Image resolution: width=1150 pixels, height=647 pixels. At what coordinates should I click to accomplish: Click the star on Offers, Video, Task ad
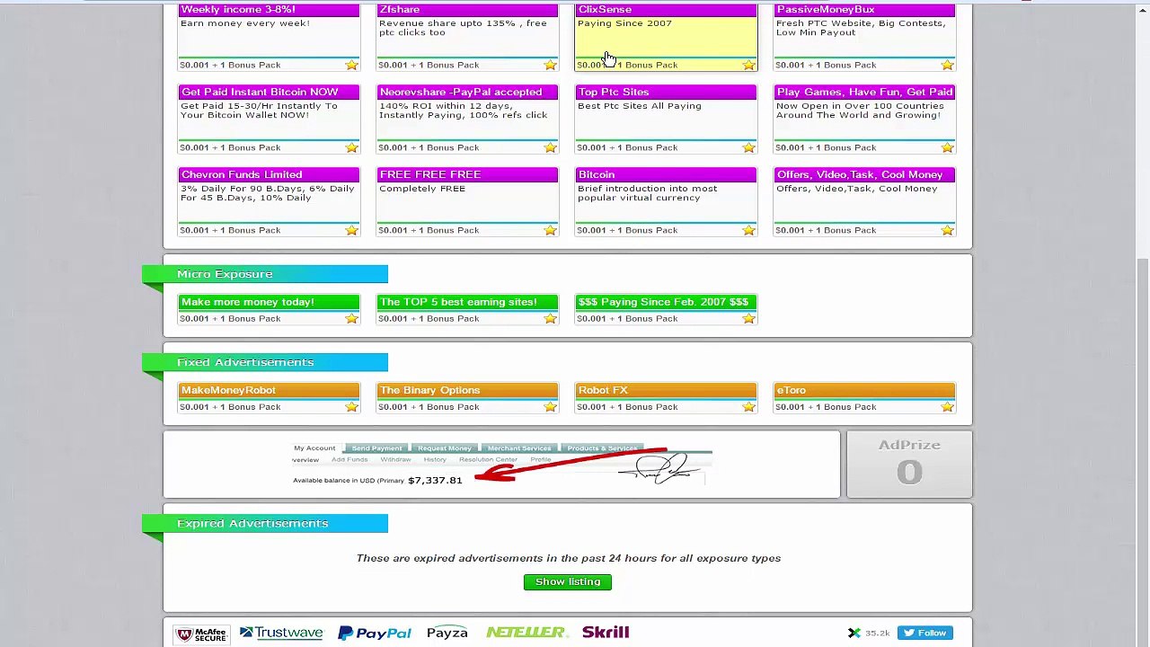947,230
